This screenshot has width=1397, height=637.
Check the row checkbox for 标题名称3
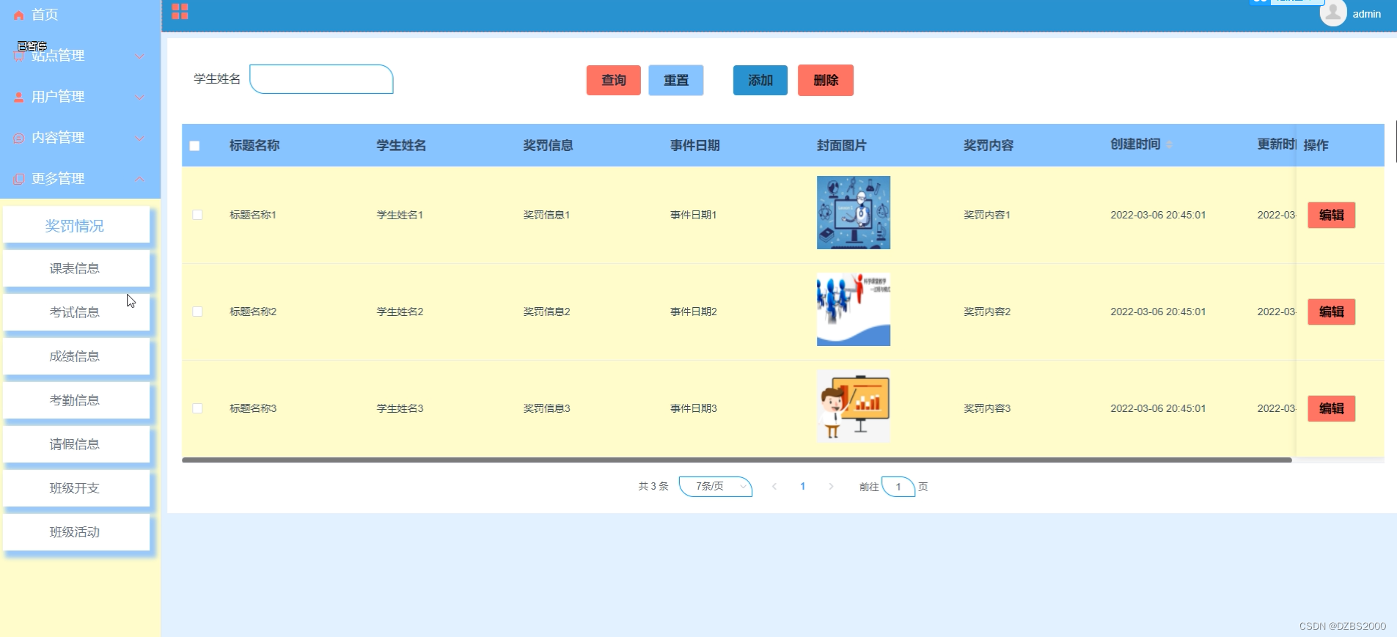pos(197,408)
